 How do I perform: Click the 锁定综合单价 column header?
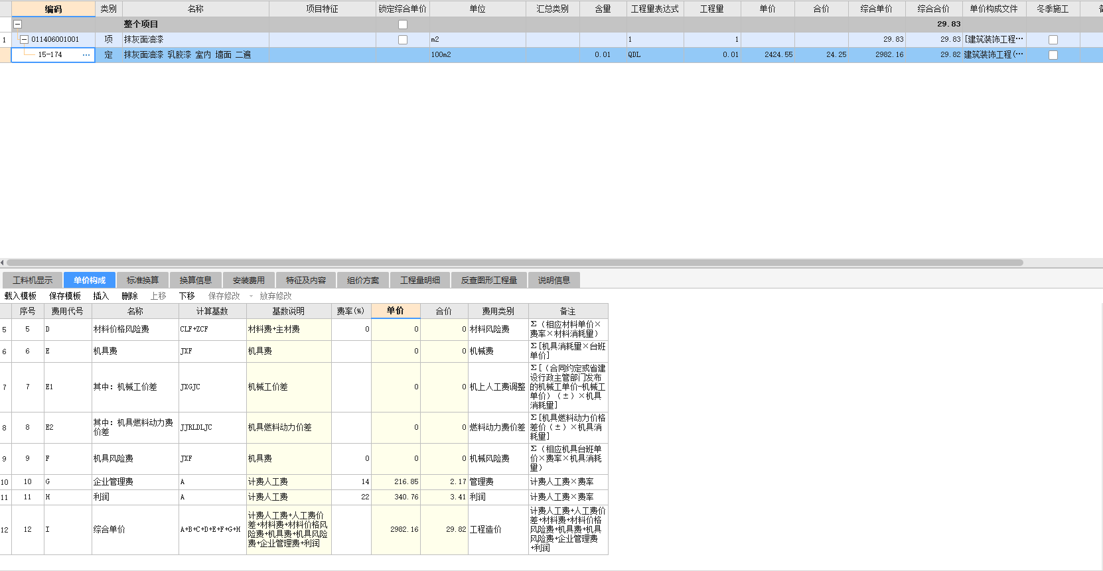click(402, 9)
